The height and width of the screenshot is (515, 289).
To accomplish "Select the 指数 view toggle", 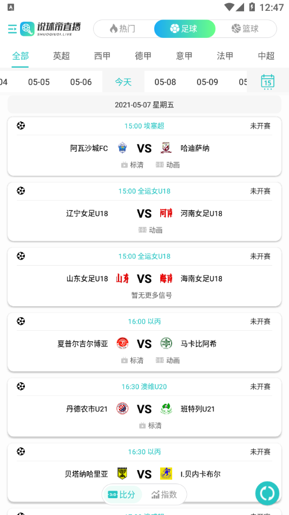I will [x=164, y=494].
